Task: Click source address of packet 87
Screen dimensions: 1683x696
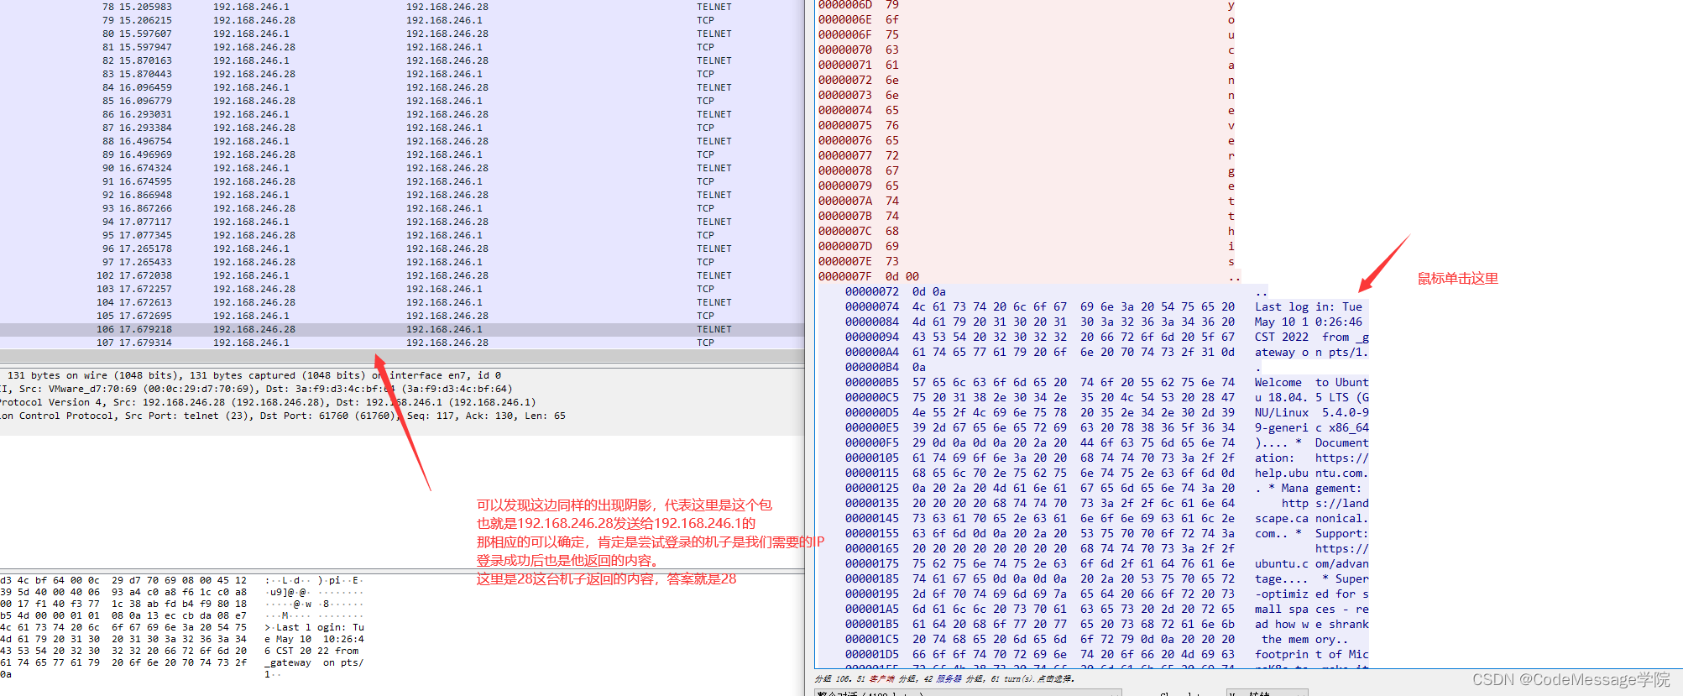Action: (253, 128)
